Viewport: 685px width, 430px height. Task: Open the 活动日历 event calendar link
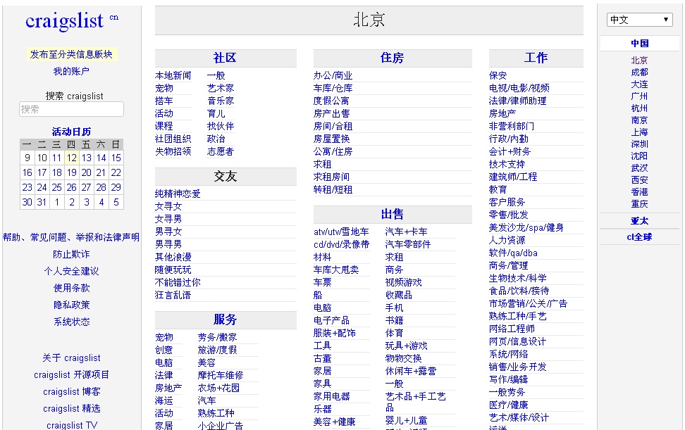[72, 132]
